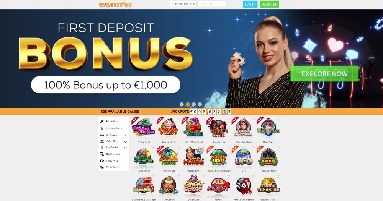Select Featured Games in sidebar
The width and height of the screenshot is (383, 201).
tap(115, 128)
